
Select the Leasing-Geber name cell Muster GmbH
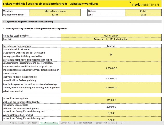click(x=111, y=35)
